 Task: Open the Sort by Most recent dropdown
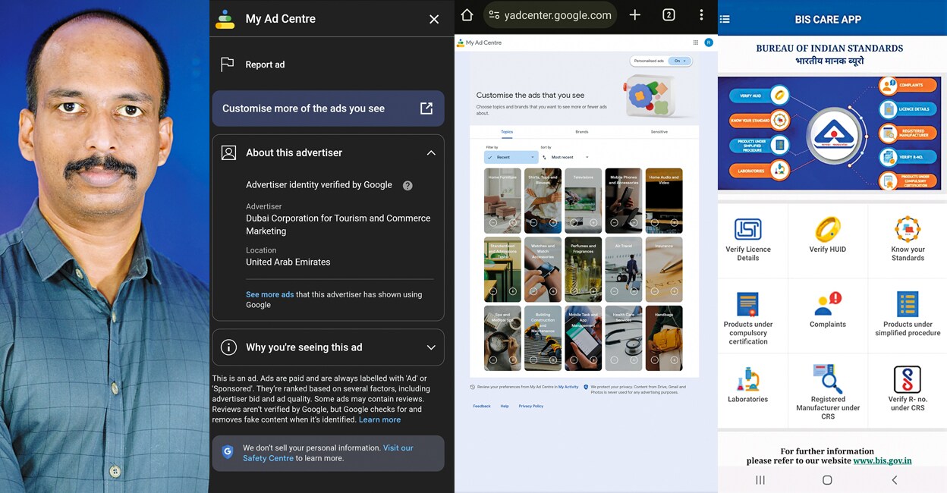(x=565, y=157)
